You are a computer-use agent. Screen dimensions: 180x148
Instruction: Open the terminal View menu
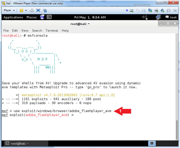(25, 31)
